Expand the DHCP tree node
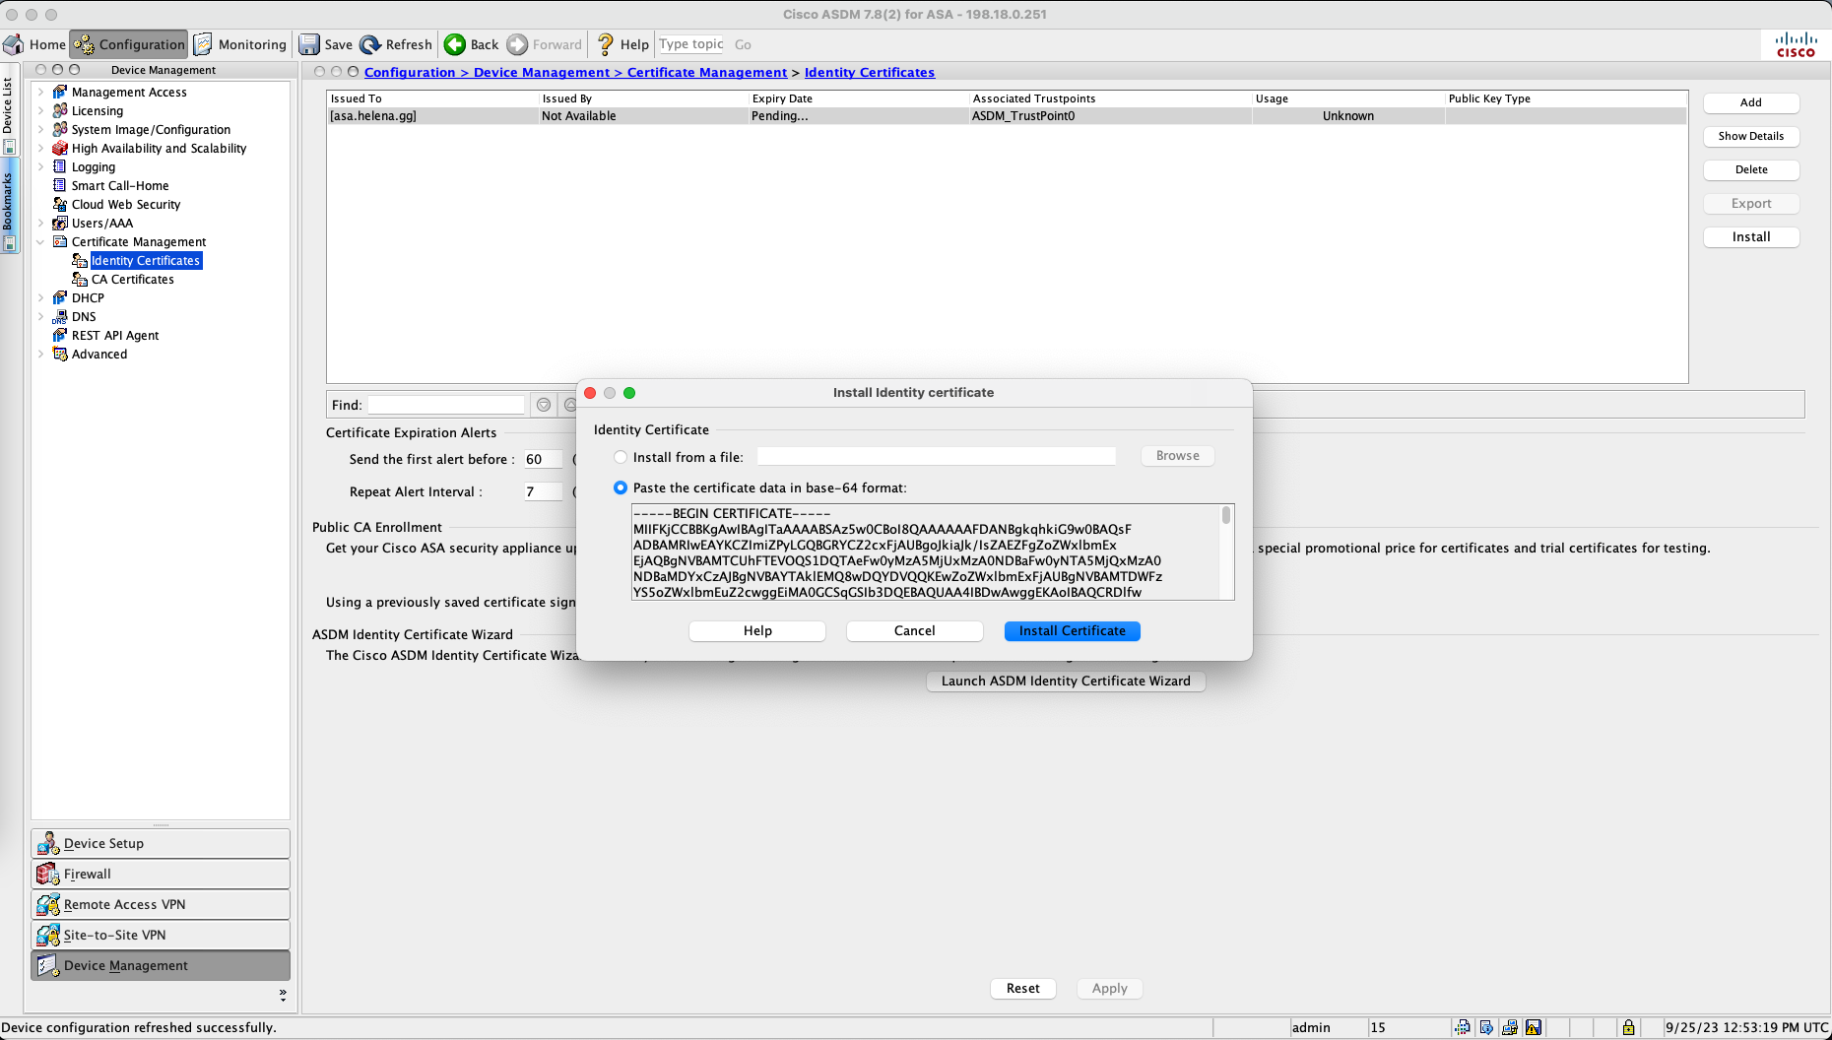 click(40, 297)
